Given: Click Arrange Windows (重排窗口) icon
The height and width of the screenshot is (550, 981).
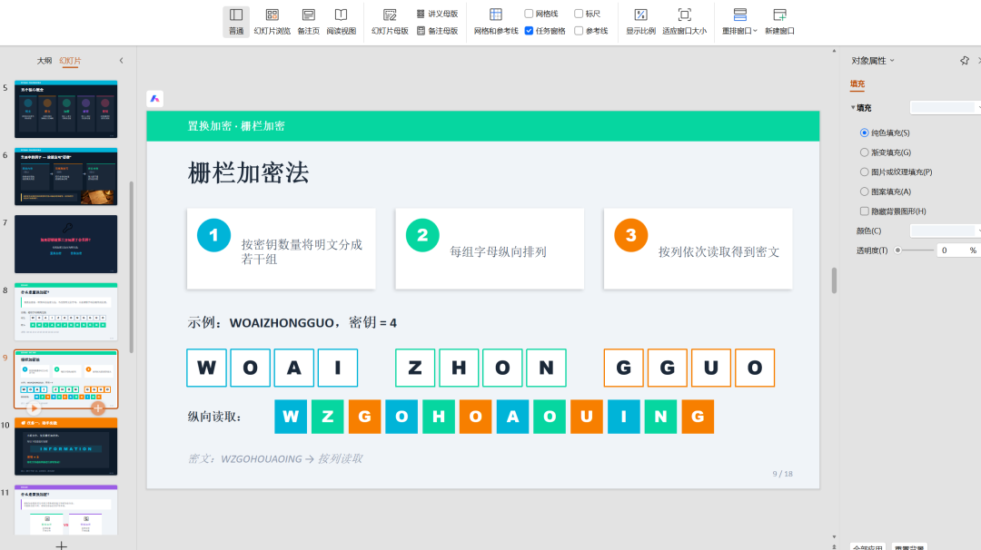Looking at the screenshot, I should tap(739, 15).
